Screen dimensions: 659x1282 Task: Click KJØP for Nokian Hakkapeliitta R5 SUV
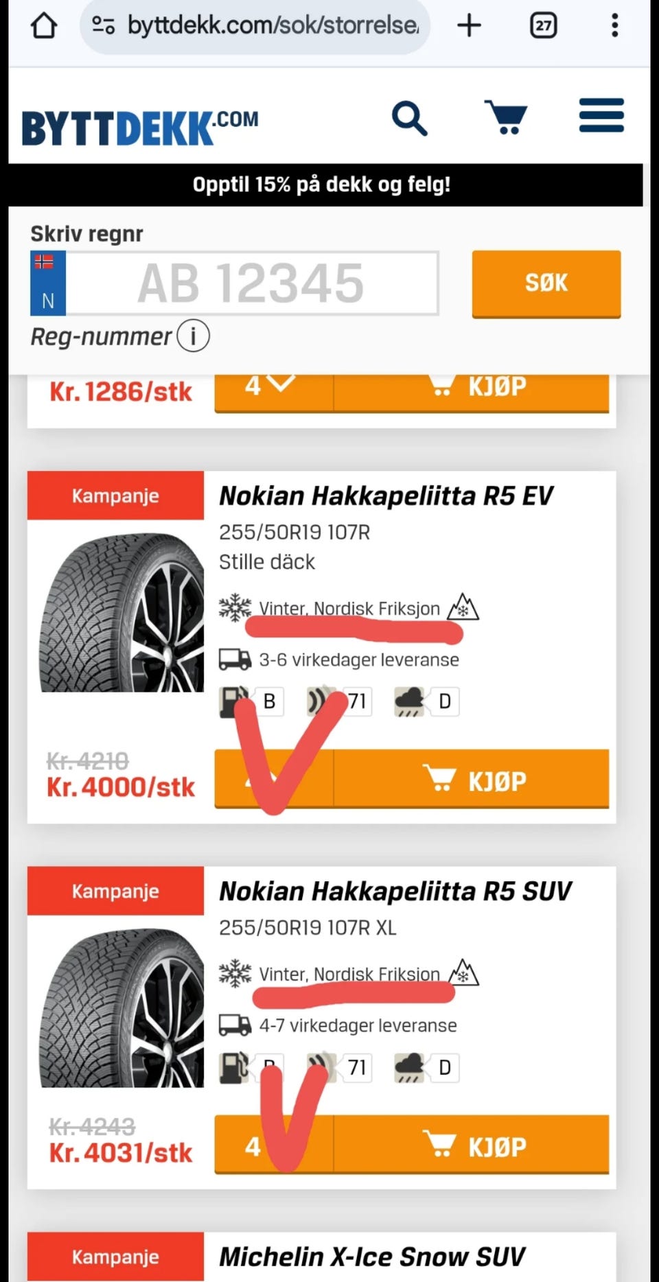[472, 1145]
